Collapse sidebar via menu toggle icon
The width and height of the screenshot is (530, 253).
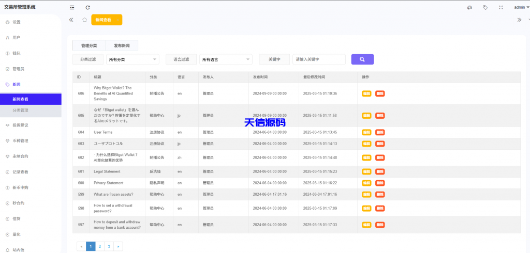72,7
